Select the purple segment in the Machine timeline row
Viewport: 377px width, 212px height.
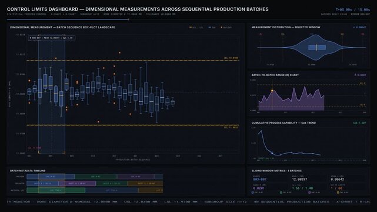(136, 177)
